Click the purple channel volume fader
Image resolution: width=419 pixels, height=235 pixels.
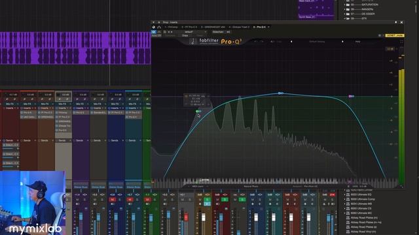(81, 216)
